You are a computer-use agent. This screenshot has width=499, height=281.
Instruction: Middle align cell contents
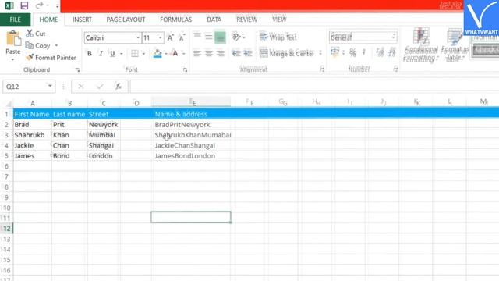(208, 37)
